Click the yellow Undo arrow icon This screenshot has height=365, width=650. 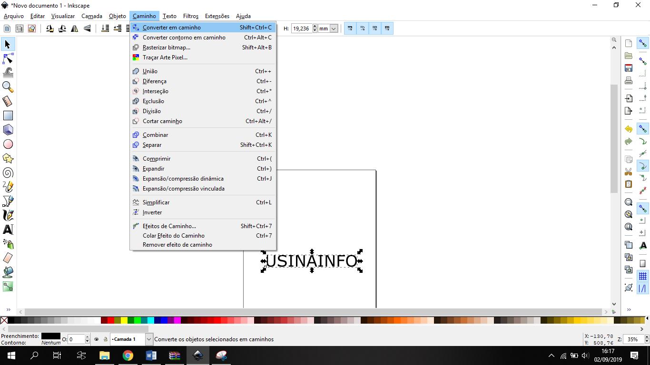click(x=629, y=129)
